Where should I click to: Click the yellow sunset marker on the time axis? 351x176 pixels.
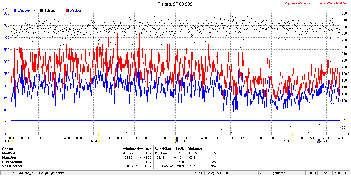292,135
